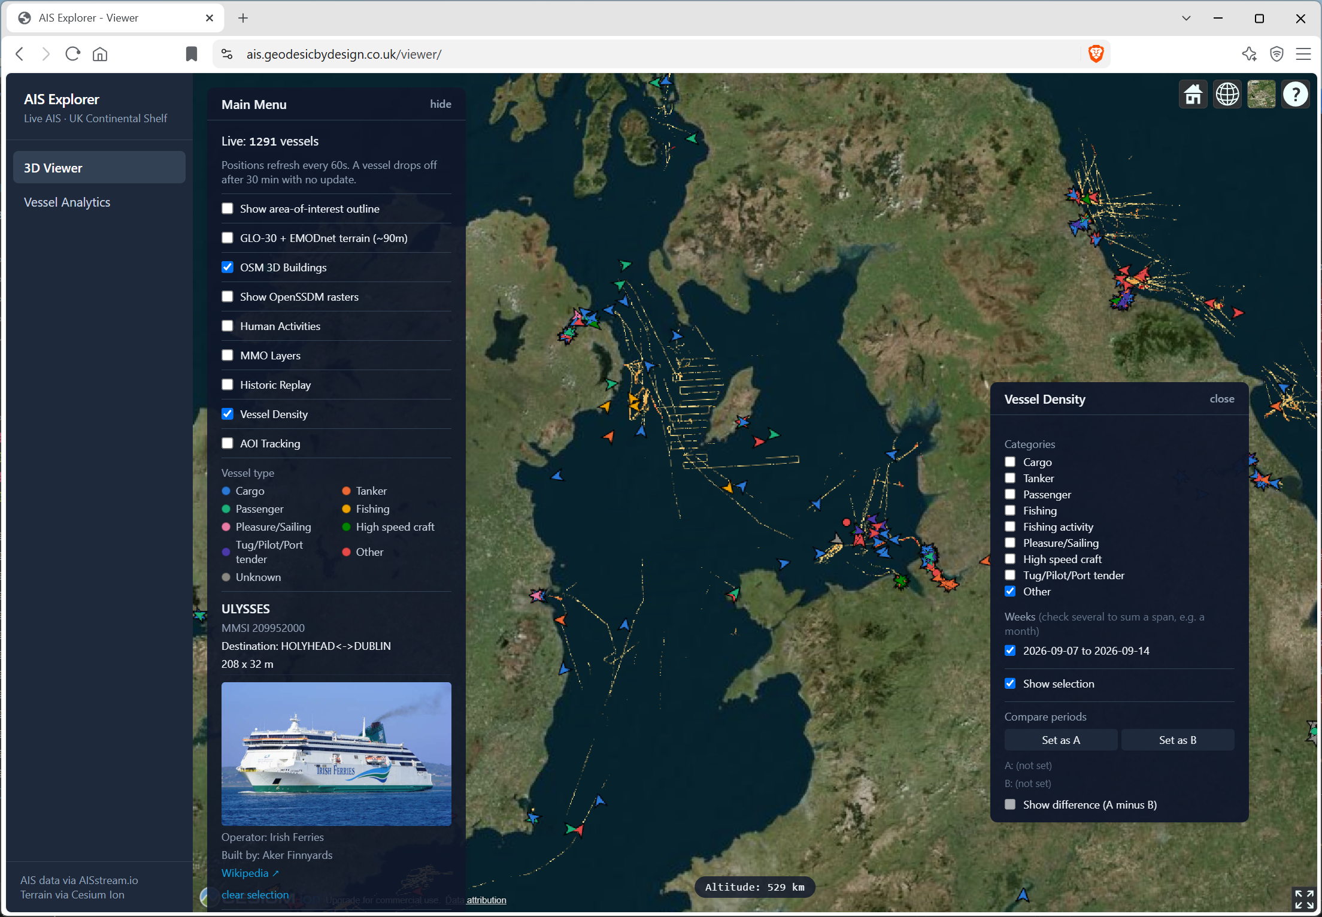Image resolution: width=1322 pixels, height=917 pixels.
Task: Enable Show difference (A minus B)
Action: pos(1010,804)
